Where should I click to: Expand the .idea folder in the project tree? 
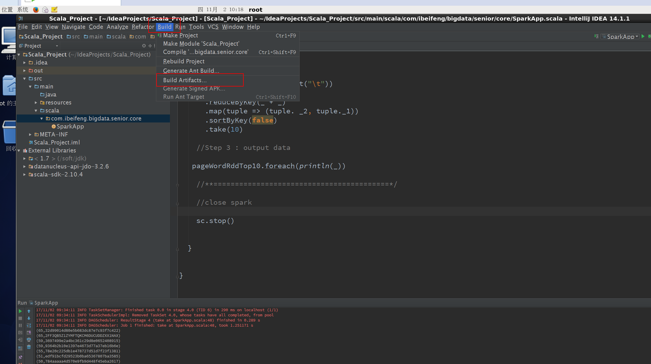pyautogui.click(x=25, y=63)
